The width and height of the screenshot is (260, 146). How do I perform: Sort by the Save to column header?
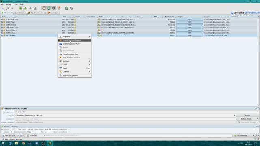point(217,17)
